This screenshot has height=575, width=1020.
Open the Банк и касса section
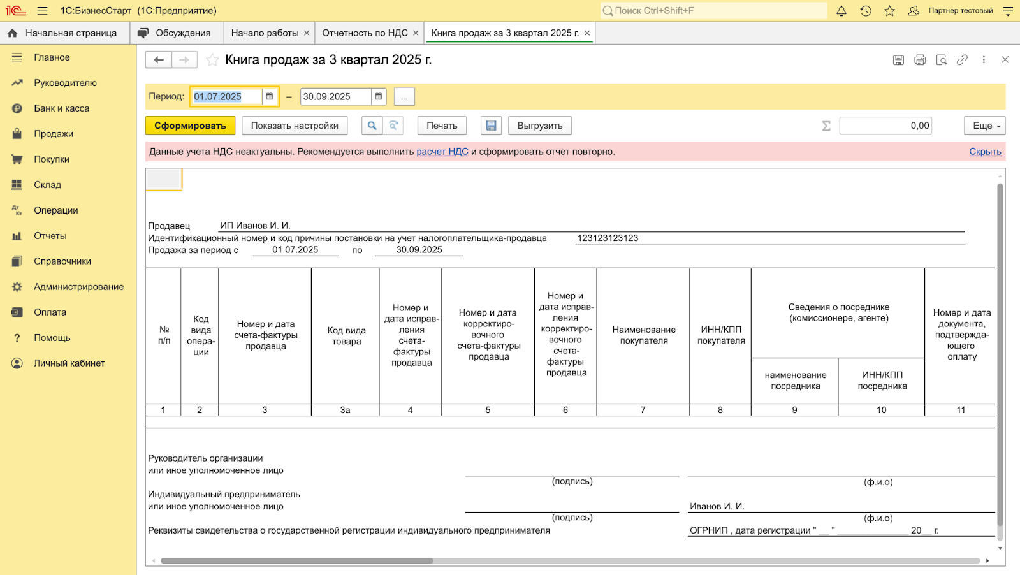click(x=62, y=108)
